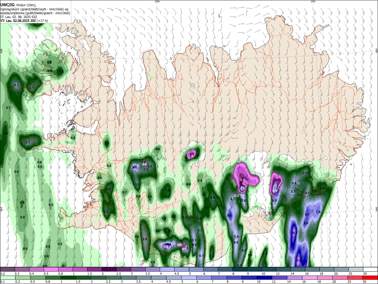This screenshot has width=378, height=284.
Task: Select the initial time 'IT: Lau. 02. 08. 2025 03Z'
Action: point(19,17)
